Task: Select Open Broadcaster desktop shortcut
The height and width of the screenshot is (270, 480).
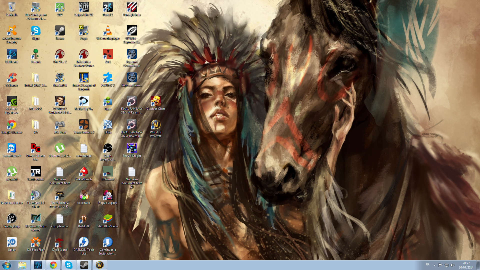Action: point(108,152)
